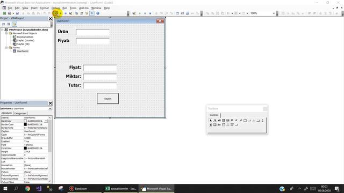344x193 pixels.
Task: Click the highlighted Toolbox toolbar icon
Action: click(92, 13)
